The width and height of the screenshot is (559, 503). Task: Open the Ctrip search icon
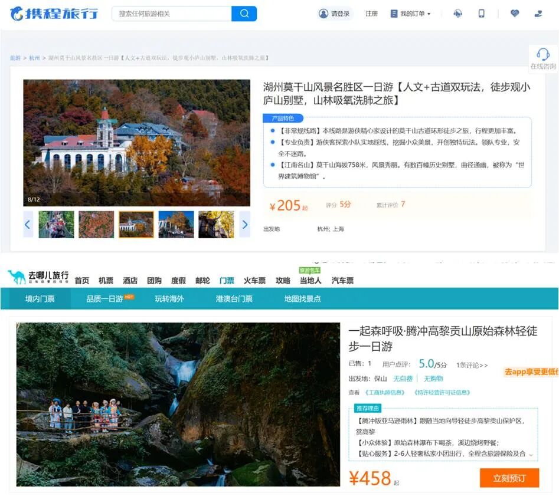(x=244, y=13)
